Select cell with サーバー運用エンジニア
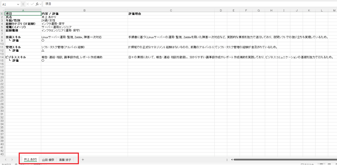337x165 pixels. [x=84, y=27]
